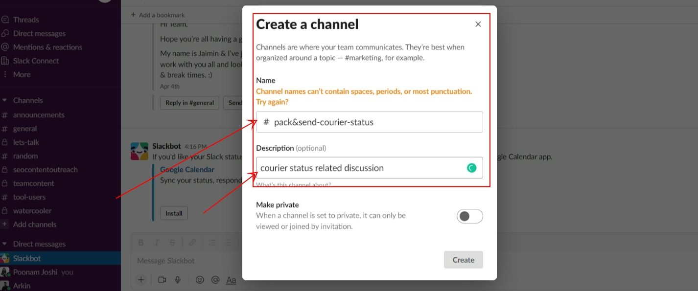The width and height of the screenshot is (698, 291).
Task: Click the Slack Connect building icon
Action: (5, 61)
